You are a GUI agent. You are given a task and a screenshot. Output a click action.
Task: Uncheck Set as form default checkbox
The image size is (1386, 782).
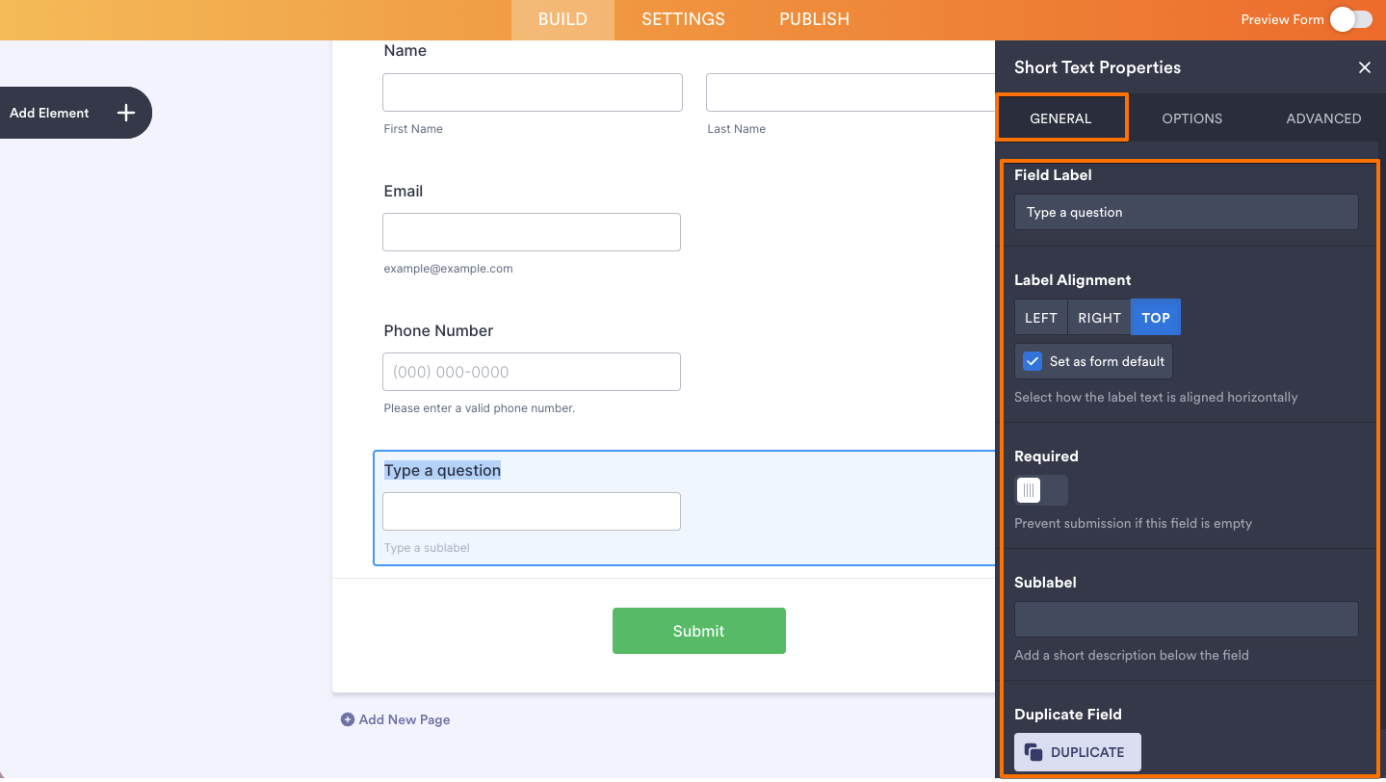pyautogui.click(x=1033, y=361)
